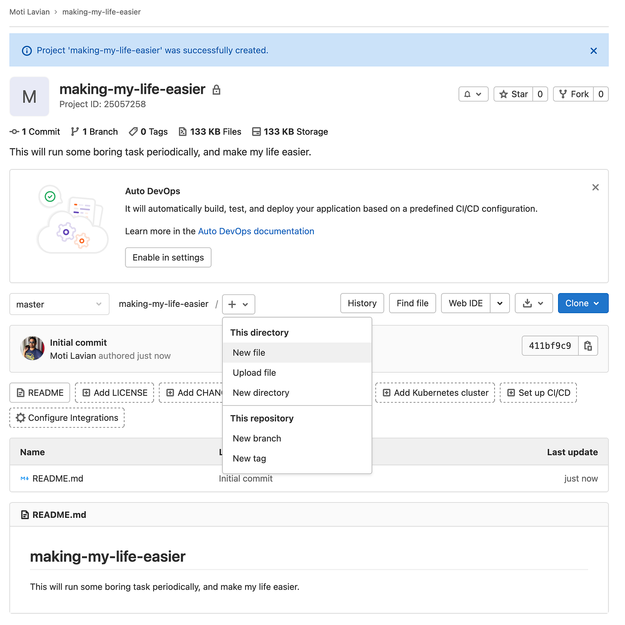The image size is (625, 625).
Task: Click Add Kubernetes cluster button
Action: pos(435,393)
